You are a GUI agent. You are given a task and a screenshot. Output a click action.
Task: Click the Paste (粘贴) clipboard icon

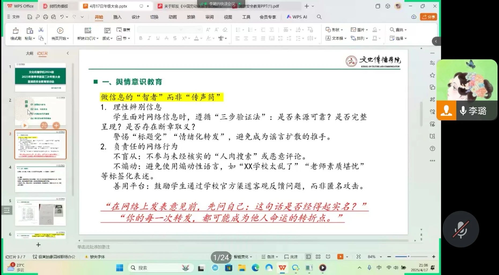(29, 31)
